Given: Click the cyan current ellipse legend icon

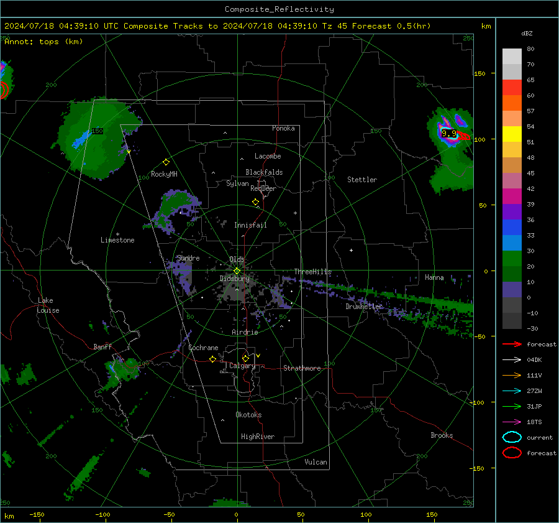Looking at the screenshot, I should pos(512,437).
